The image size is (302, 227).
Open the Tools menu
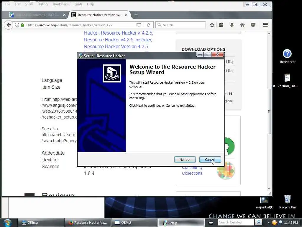[78, 4]
